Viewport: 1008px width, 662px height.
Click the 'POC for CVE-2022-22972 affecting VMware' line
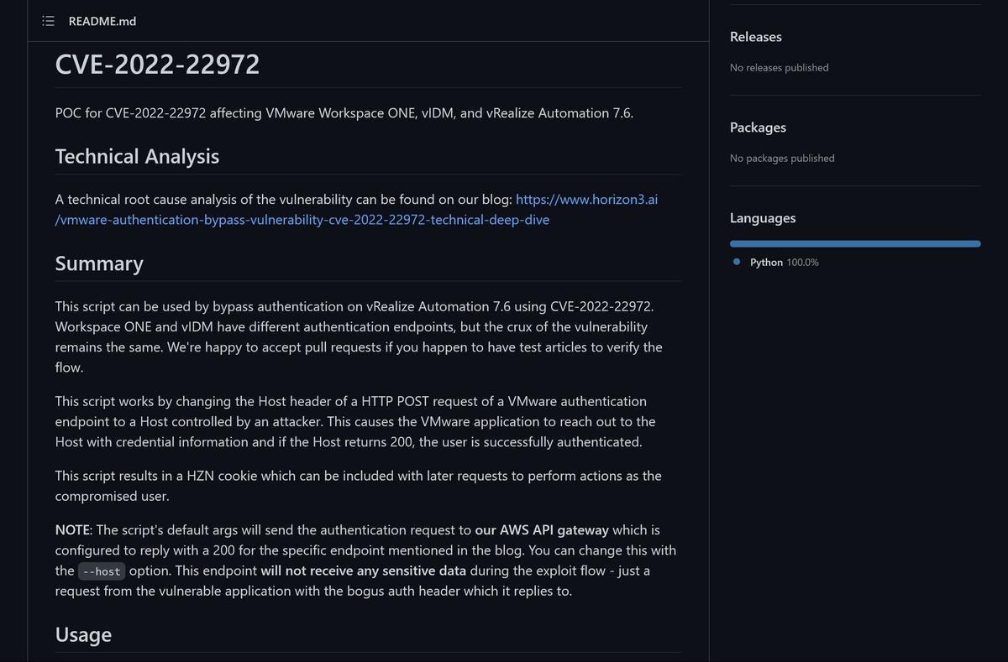[344, 113]
